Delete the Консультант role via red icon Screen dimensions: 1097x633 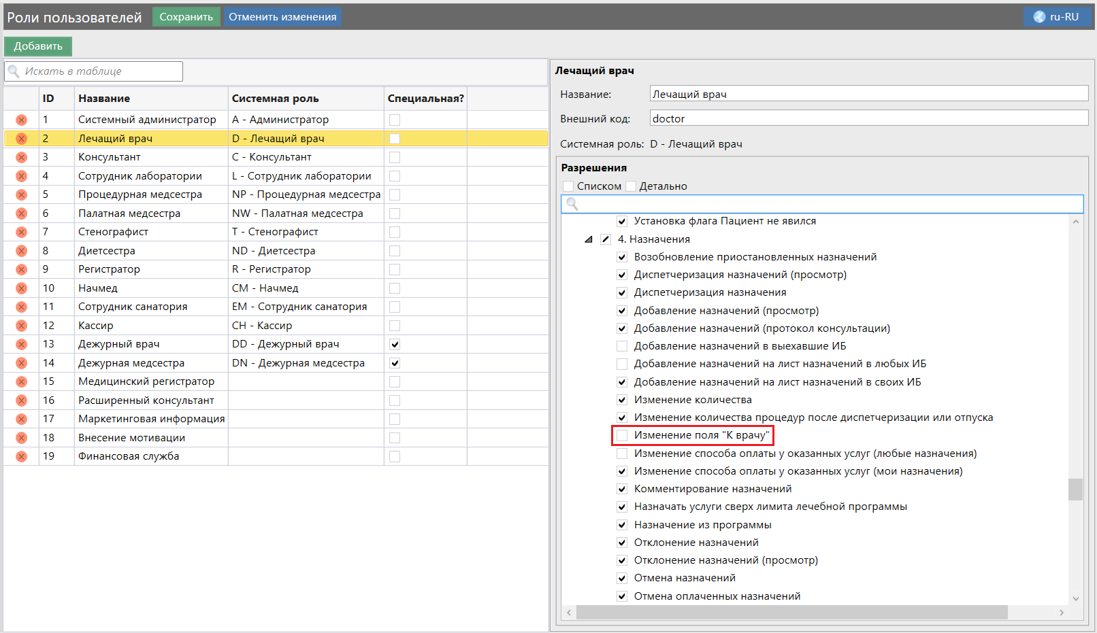click(x=21, y=158)
